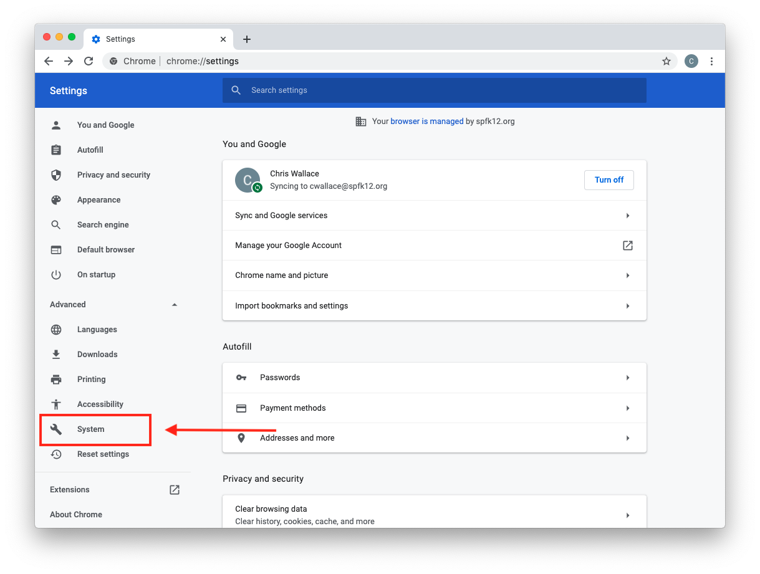Click the Search engine magnifier icon in the sidebar
Screen dimensions: 760x574
(56, 225)
